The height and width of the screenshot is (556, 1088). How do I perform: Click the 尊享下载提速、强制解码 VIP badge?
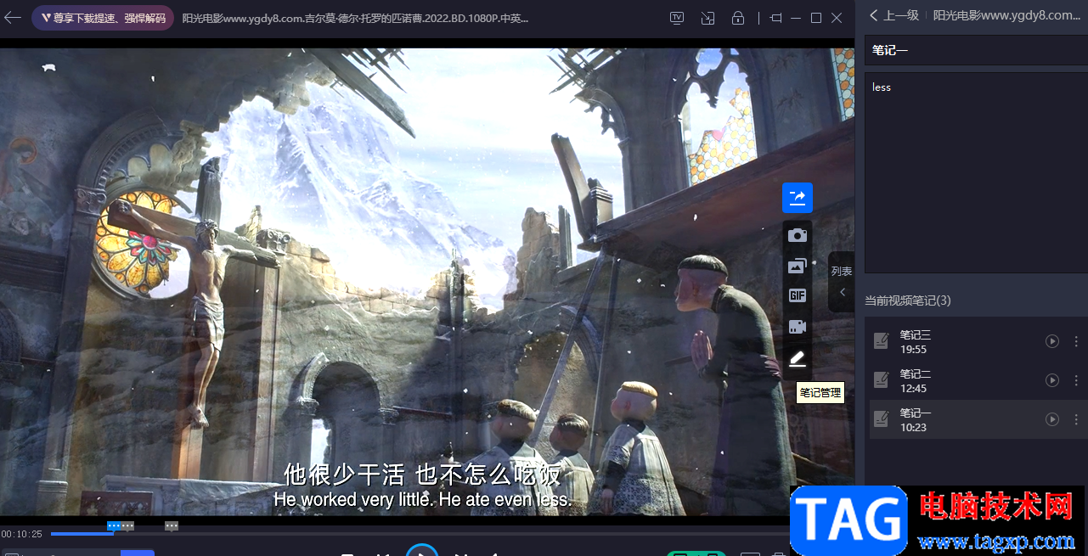(103, 18)
